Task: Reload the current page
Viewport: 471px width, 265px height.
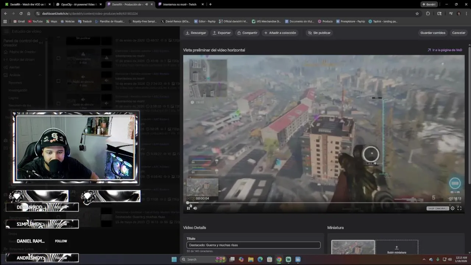Action: pyautogui.click(x=21, y=14)
